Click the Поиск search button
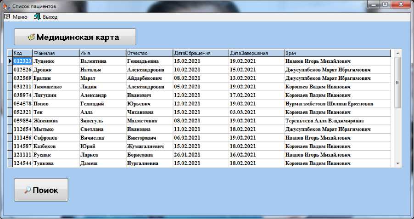 coord(41,190)
